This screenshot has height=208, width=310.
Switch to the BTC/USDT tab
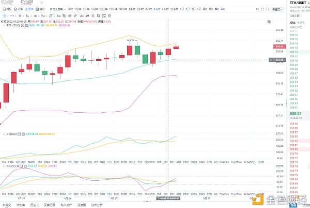[7, 3]
